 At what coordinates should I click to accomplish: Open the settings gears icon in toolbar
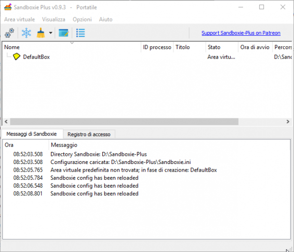[10, 33]
